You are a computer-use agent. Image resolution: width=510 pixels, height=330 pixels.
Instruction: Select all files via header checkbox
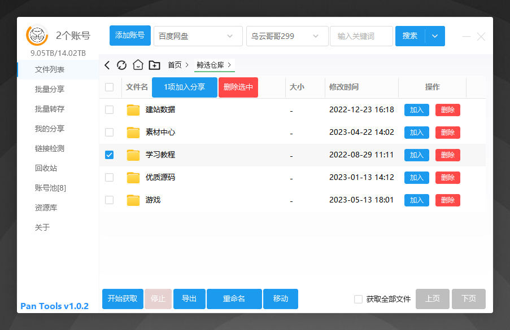pyautogui.click(x=109, y=87)
